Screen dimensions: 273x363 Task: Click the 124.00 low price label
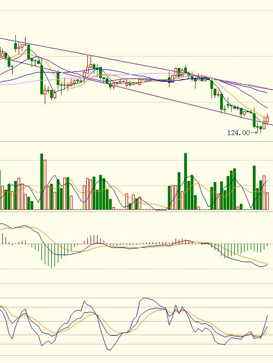tap(239, 133)
